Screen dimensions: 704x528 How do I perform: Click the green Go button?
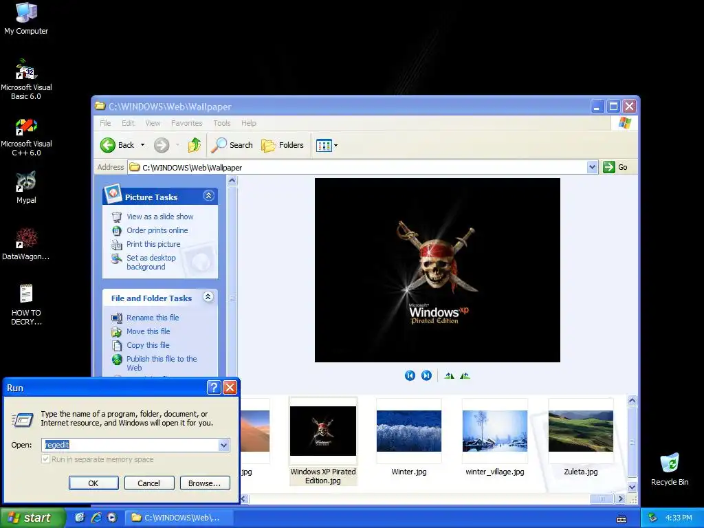click(615, 167)
